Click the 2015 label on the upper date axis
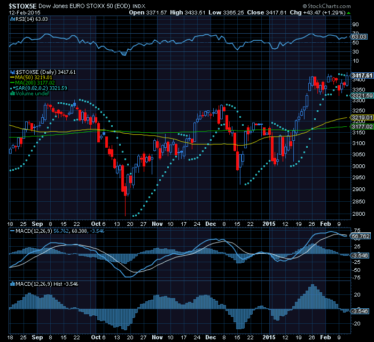The image size is (374, 342). tap(269, 224)
